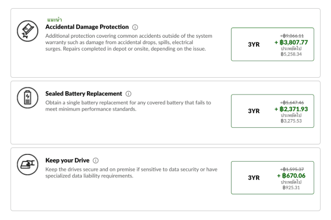This screenshot has width=331, height=220.
Task: Click the green แนะนำ recommended label
Action: point(54,20)
